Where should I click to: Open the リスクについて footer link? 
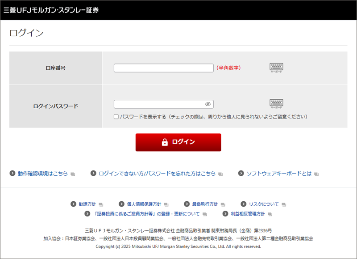pyautogui.click(x=263, y=204)
